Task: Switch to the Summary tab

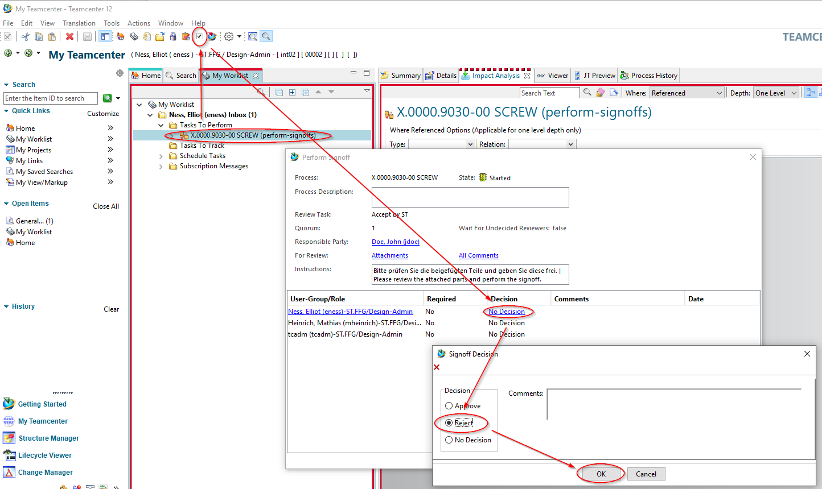Action: tap(401, 76)
